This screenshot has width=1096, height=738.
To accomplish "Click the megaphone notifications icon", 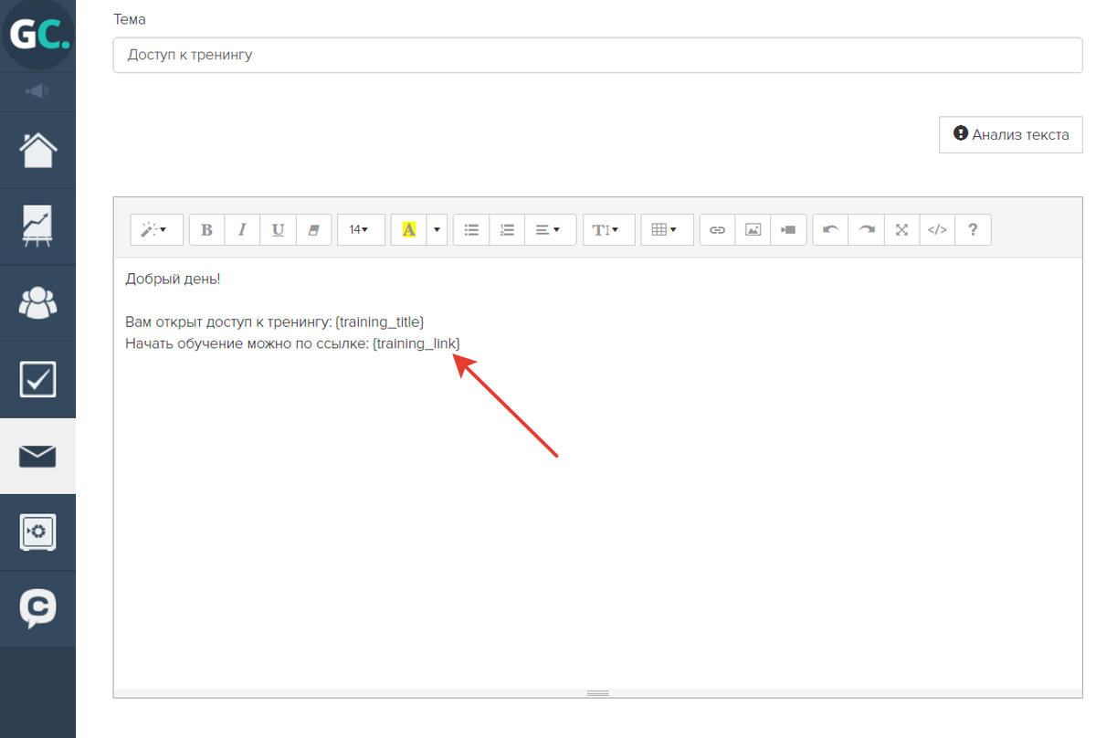I will 37,91.
